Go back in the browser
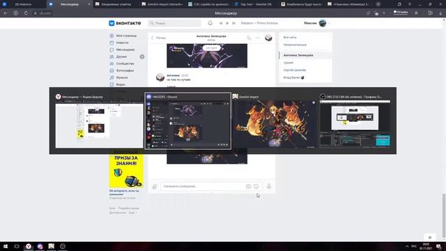Screen dimensions: 446x251 (6, 13)
